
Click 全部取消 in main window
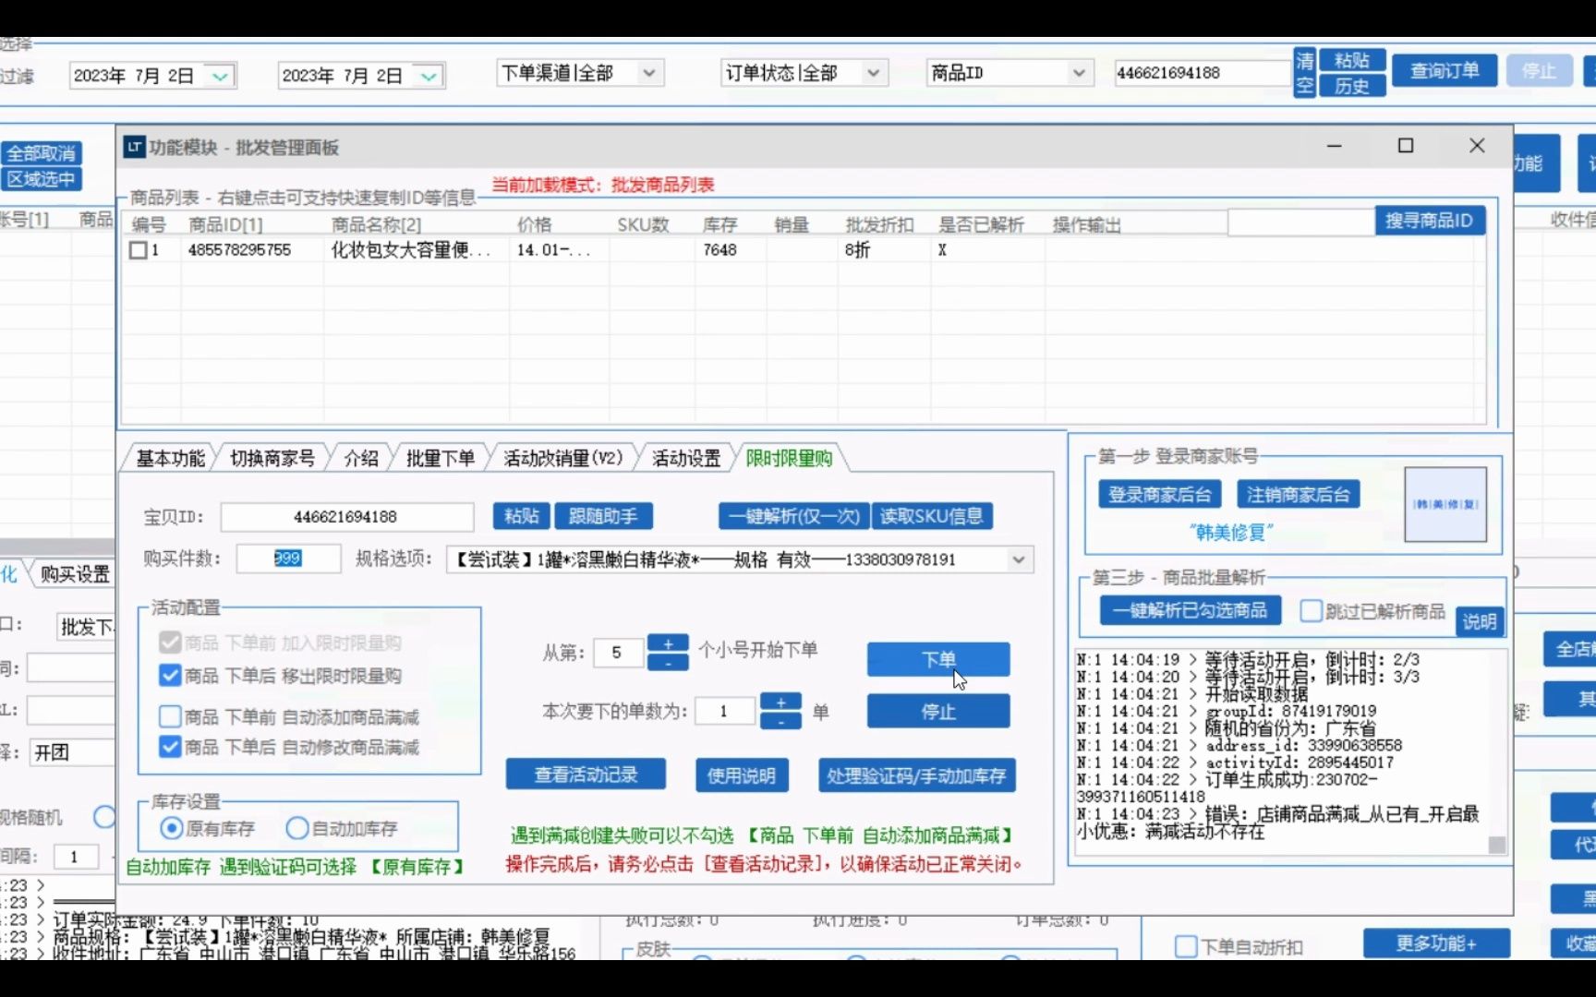(42, 153)
